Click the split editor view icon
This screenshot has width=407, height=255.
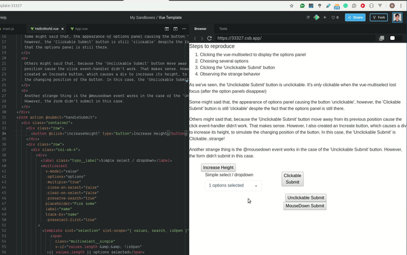167,28
